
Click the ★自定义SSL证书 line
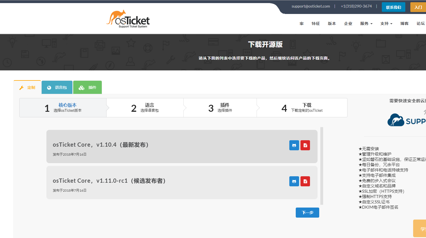[374, 202]
